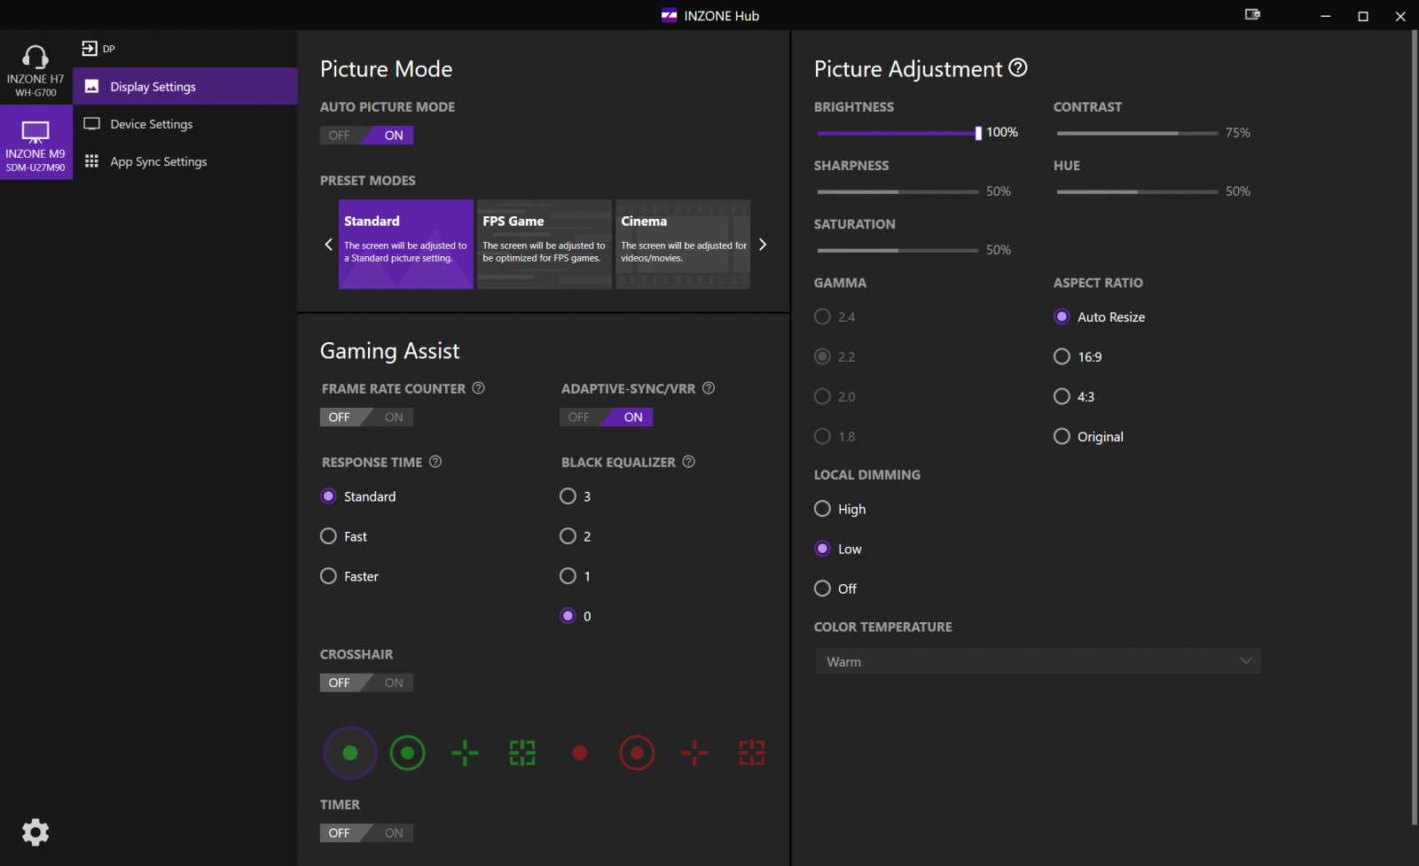This screenshot has height=866, width=1419.
Task: Select the INZONE H7 headset device
Action: (x=35, y=68)
